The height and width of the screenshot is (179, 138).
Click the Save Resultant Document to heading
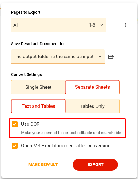tap(37, 44)
